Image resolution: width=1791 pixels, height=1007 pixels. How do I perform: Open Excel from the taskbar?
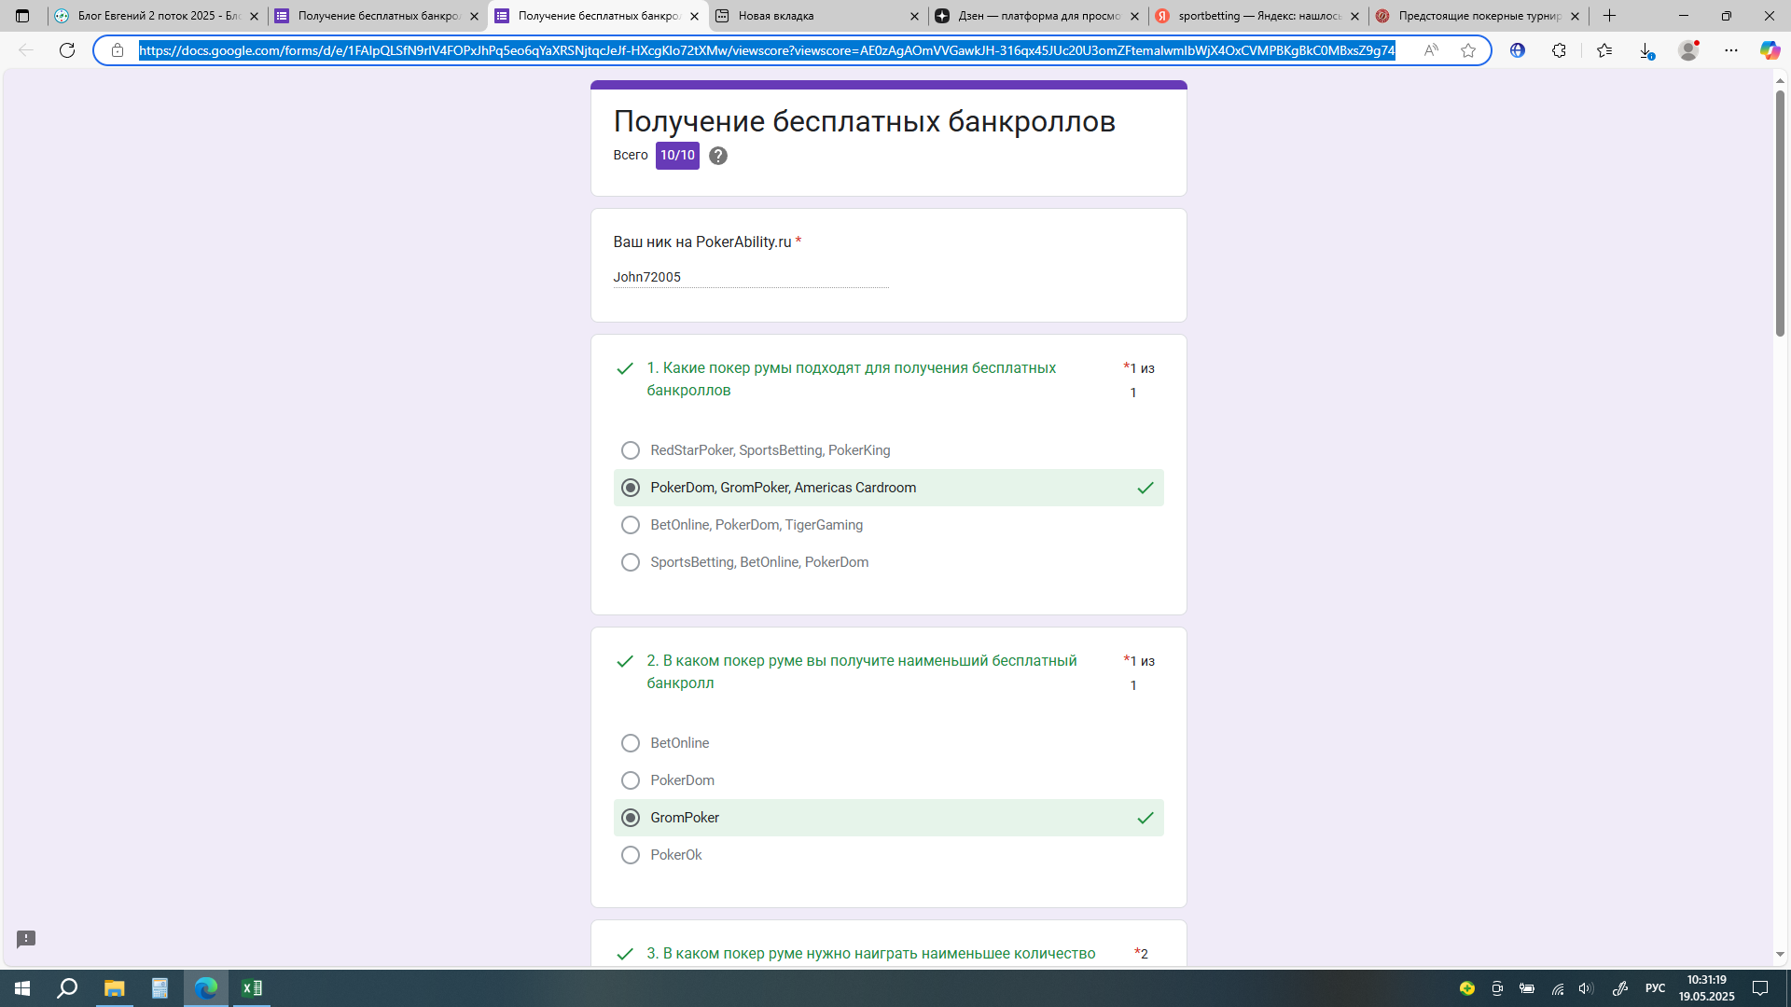pos(252,988)
